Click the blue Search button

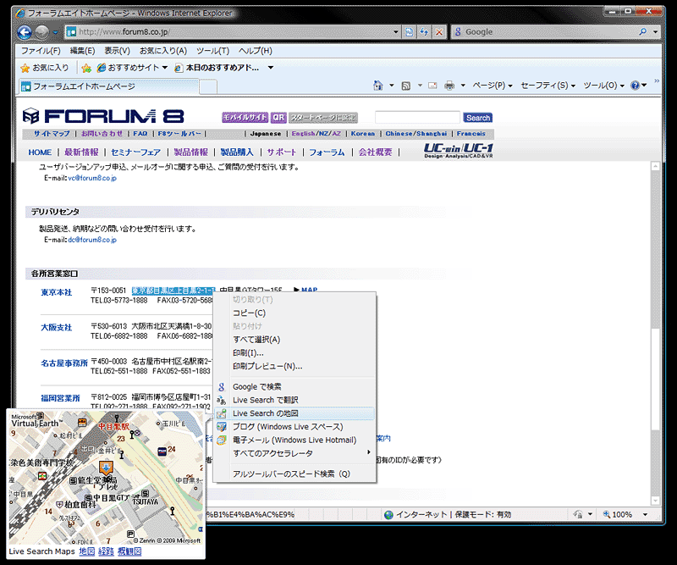coord(478,118)
